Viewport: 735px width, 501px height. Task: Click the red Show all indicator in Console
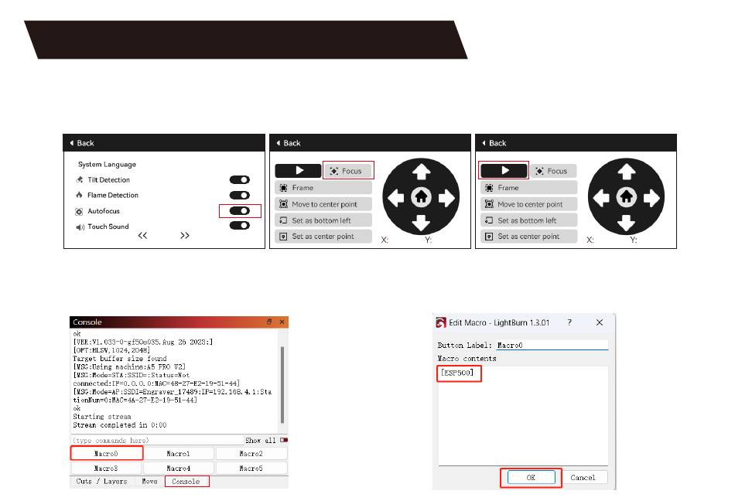tap(282, 440)
